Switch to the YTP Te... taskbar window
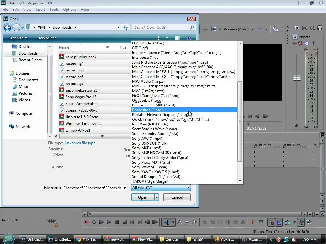The image size is (326, 244). (x=88, y=239)
